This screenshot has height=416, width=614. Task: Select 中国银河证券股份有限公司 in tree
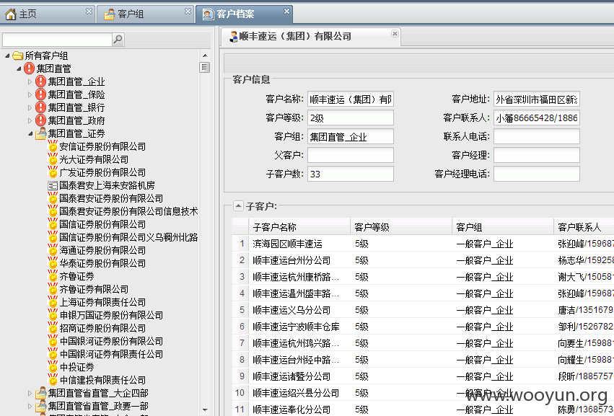click(111, 341)
